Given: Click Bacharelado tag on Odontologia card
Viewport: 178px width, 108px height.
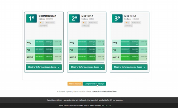Looking at the screenshot, I should (x=50, y=23).
